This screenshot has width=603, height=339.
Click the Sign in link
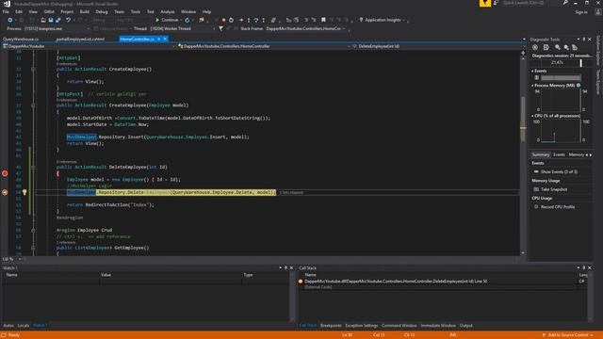pyautogui.click(x=581, y=12)
